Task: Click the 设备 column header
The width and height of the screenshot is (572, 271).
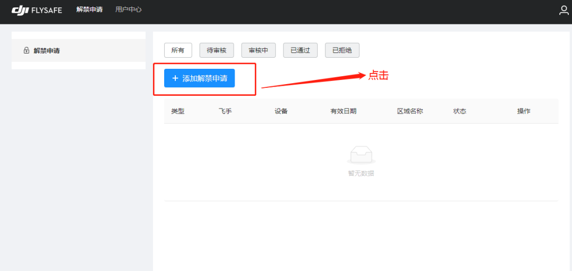Action: [281, 111]
